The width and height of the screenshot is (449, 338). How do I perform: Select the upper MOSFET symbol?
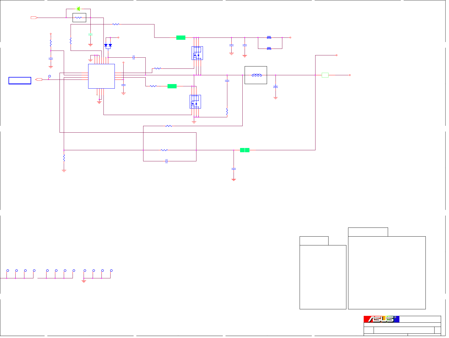197,53
